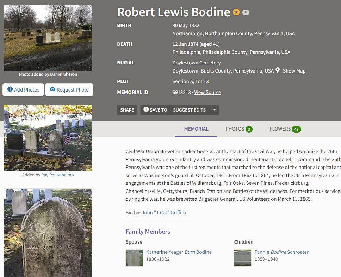This screenshot has width=341, height=277.
Task: Switch to the Flowers tab
Action: pyautogui.click(x=285, y=129)
